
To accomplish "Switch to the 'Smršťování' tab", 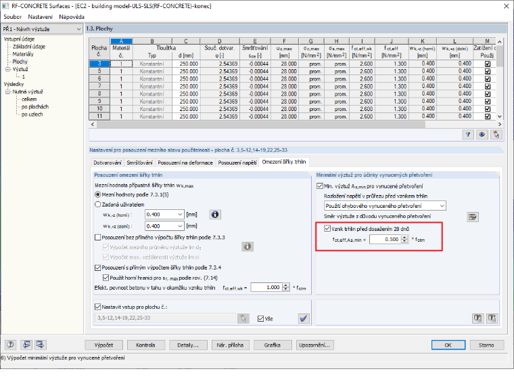I will coord(139,163).
